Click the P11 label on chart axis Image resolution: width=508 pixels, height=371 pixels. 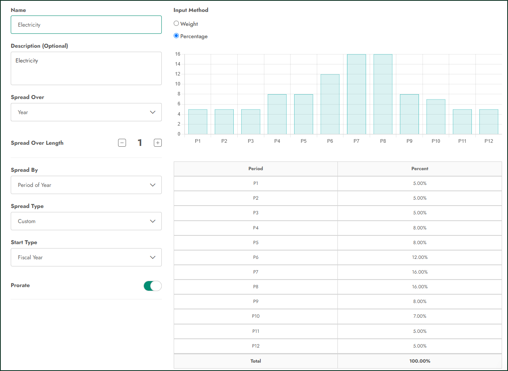pos(462,141)
